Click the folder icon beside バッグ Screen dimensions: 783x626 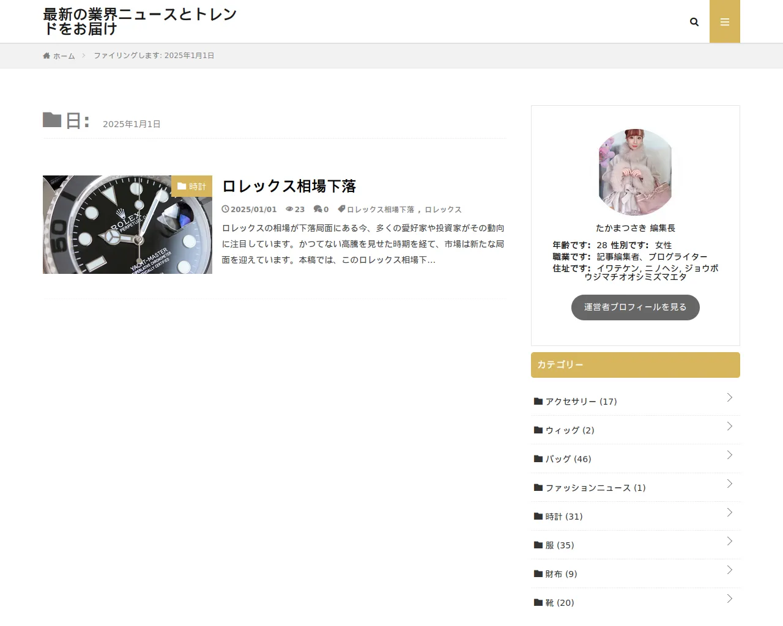(538, 458)
